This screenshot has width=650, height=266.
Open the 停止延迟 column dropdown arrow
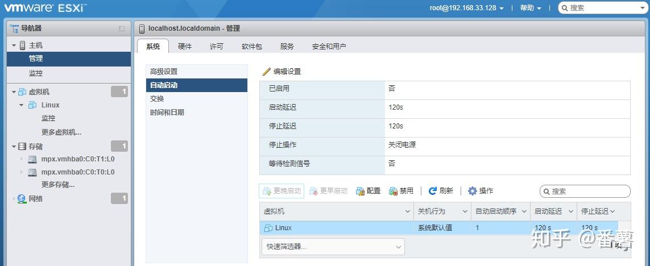[x=612, y=211]
